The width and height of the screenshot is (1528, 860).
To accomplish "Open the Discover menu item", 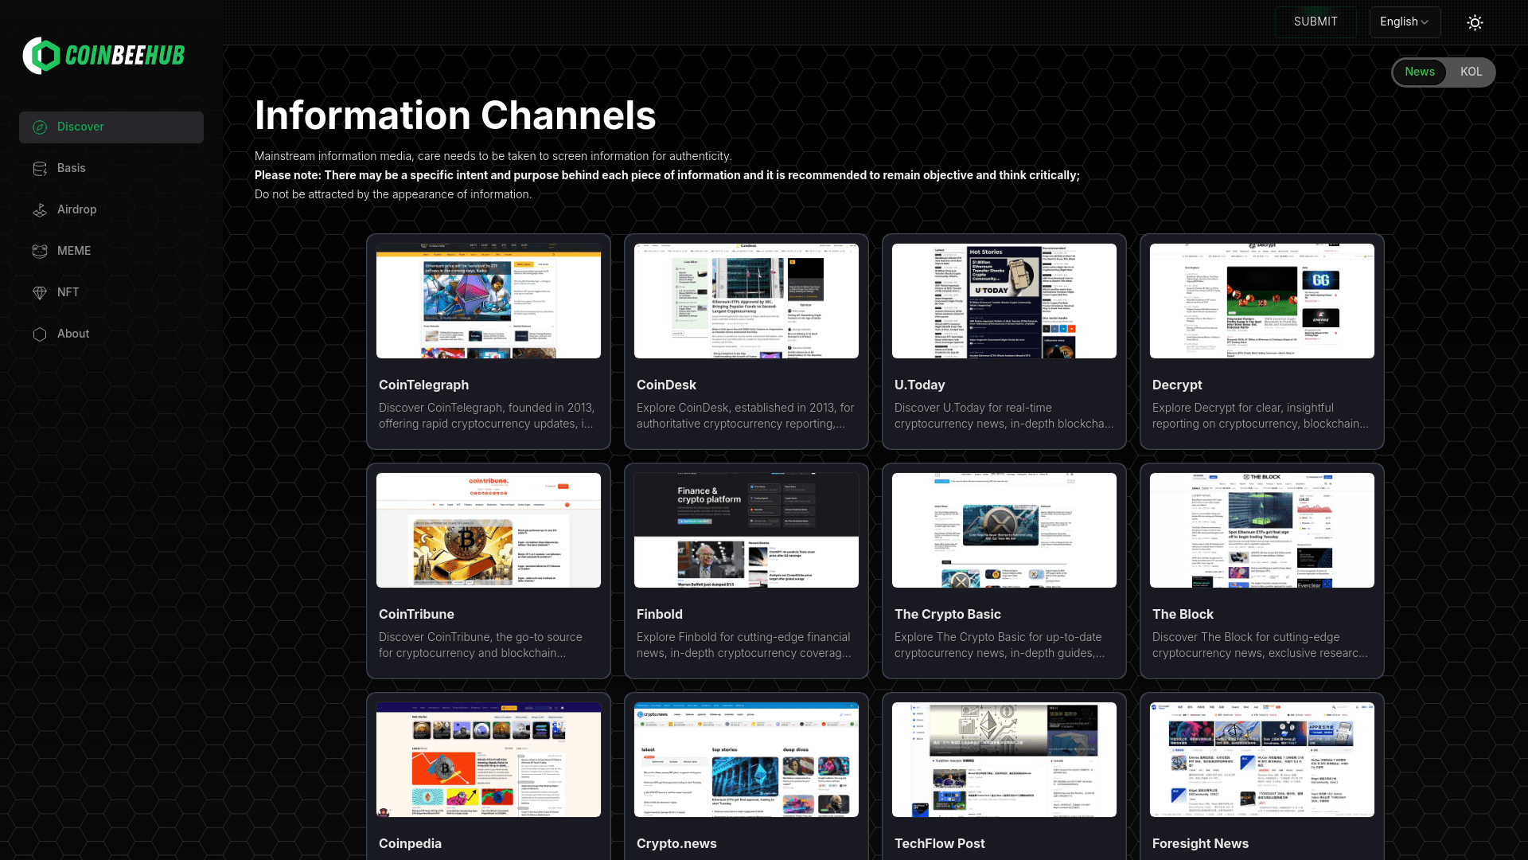I will coord(111,127).
